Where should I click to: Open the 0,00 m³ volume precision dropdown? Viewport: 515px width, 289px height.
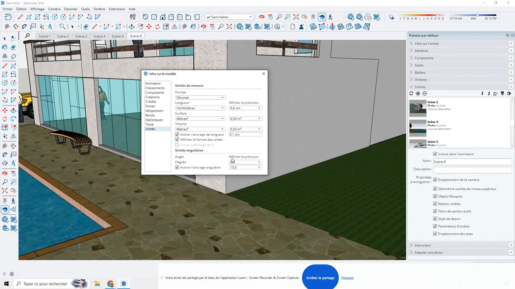coord(245,129)
